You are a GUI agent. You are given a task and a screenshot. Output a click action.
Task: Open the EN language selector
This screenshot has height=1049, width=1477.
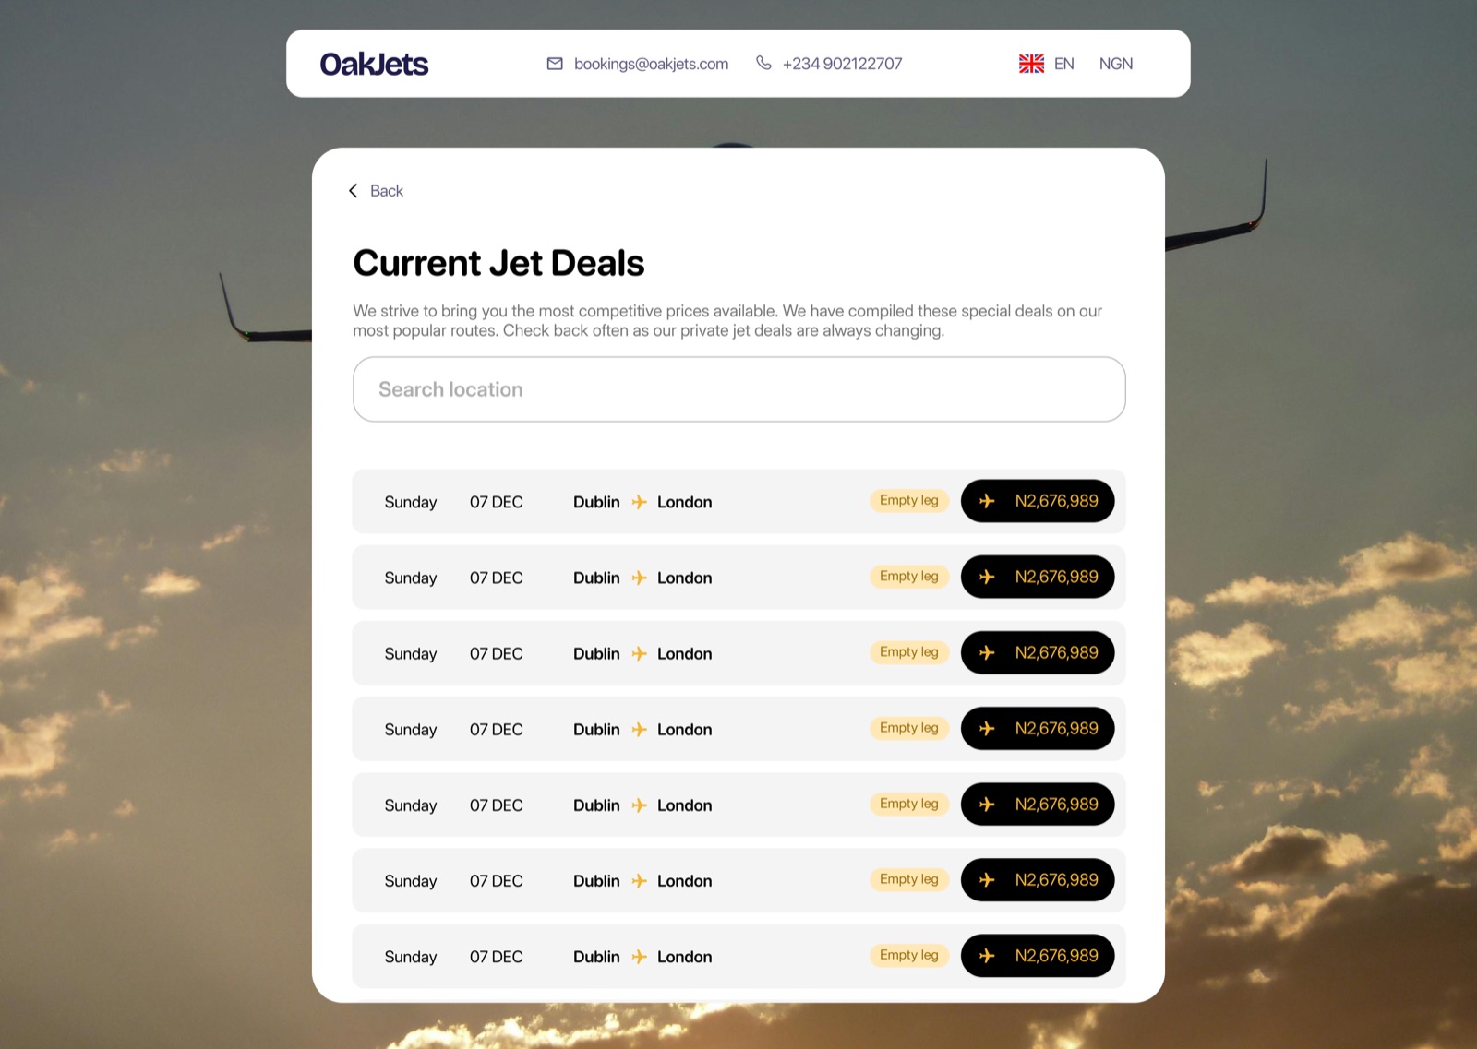(1063, 64)
